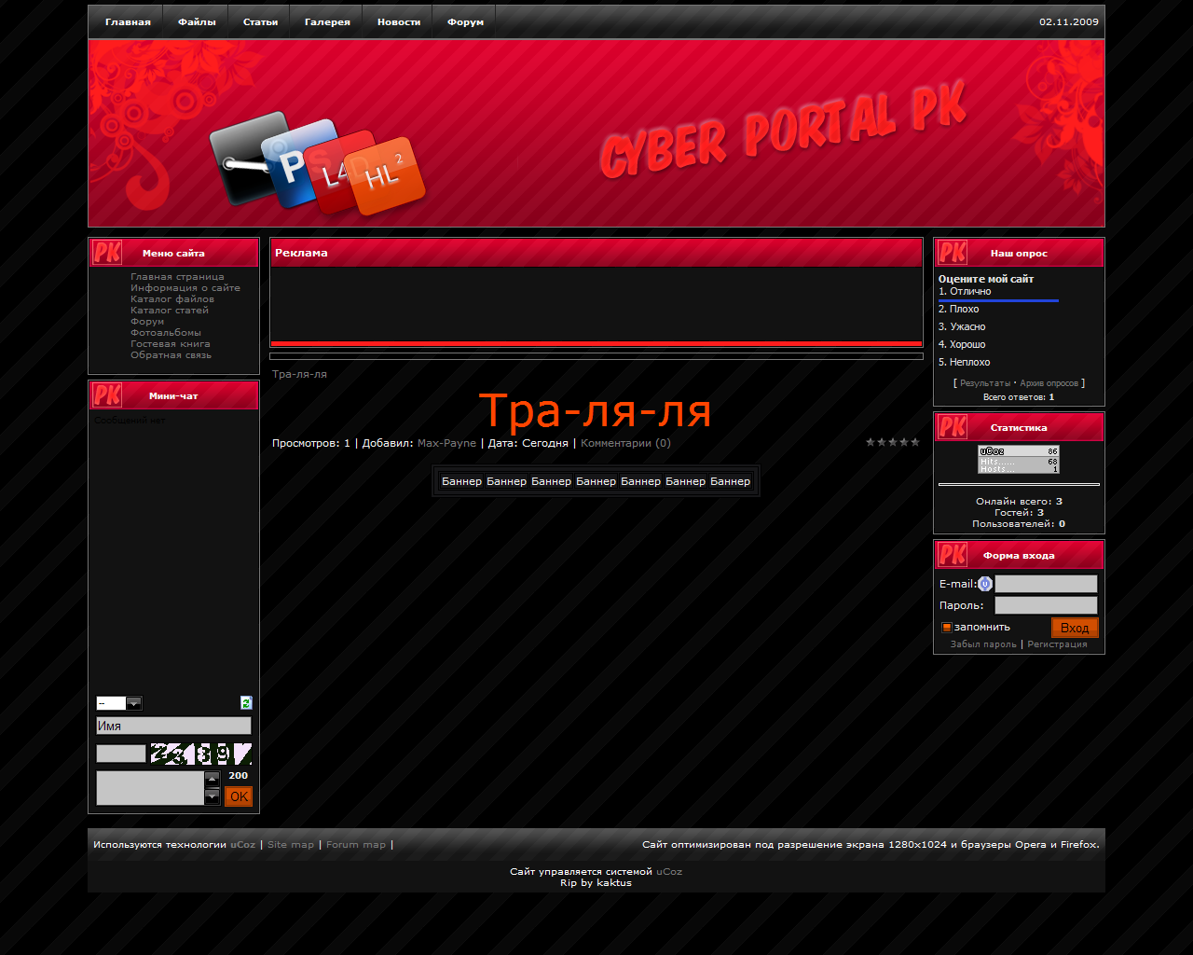
Task: Click the message box scroll-down arrow
Action: point(213,796)
